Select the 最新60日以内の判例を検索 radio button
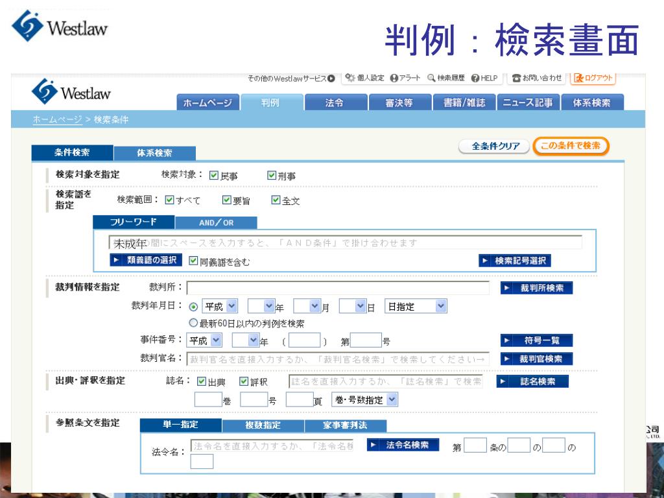664x498 pixels. click(x=193, y=323)
